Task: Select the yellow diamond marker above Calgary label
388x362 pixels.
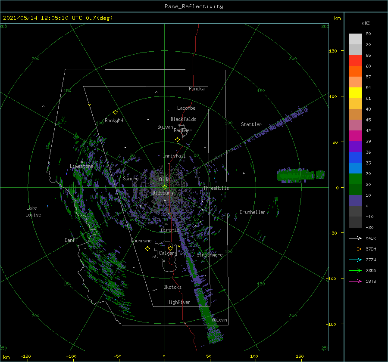Action: pyautogui.click(x=170, y=248)
